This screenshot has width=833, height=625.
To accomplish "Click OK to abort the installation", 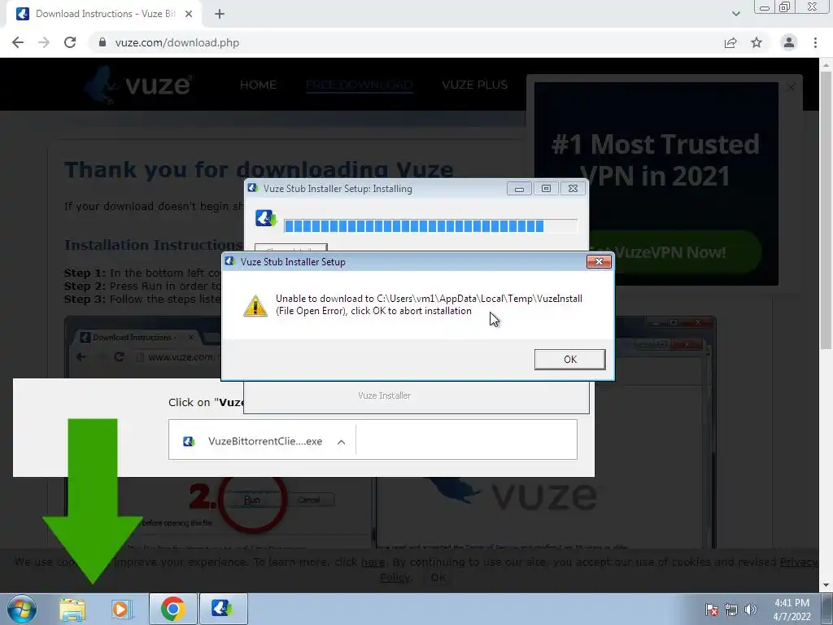I will pyautogui.click(x=569, y=359).
